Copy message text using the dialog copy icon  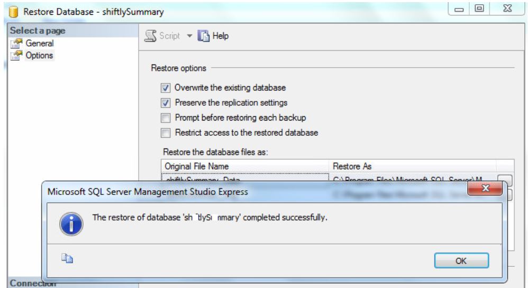[67, 258]
